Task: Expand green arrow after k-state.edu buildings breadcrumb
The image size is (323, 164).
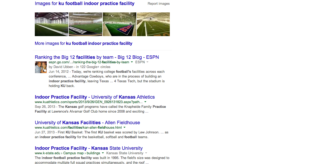Action: 103,153
